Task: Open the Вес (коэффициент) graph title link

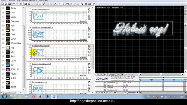Action: (x=39, y=82)
